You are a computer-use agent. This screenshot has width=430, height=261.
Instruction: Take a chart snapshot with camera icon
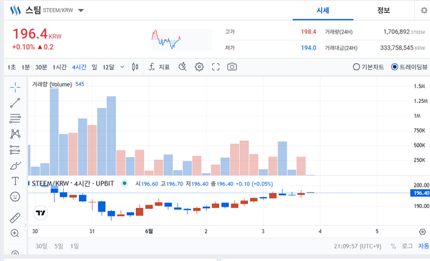(x=232, y=67)
